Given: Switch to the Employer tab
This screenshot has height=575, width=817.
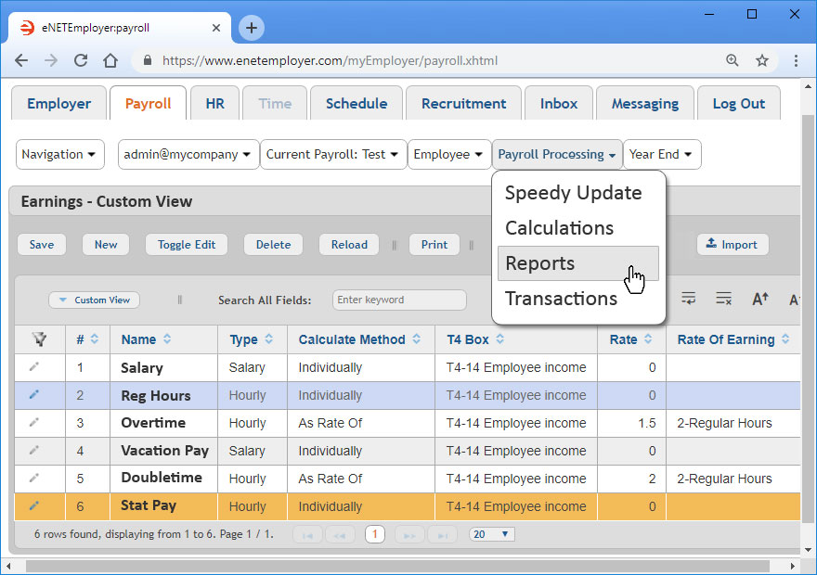Looking at the screenshot, I should click(58, 103).
